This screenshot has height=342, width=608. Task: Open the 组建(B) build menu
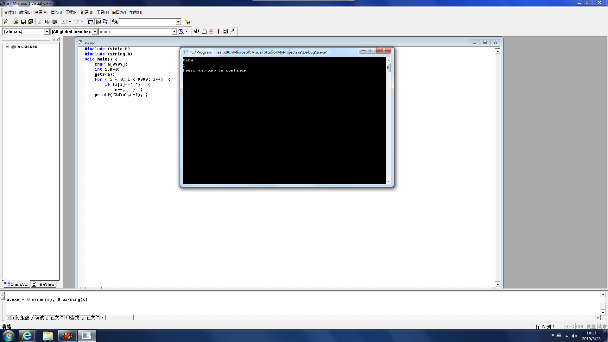[x=87, y=12]
